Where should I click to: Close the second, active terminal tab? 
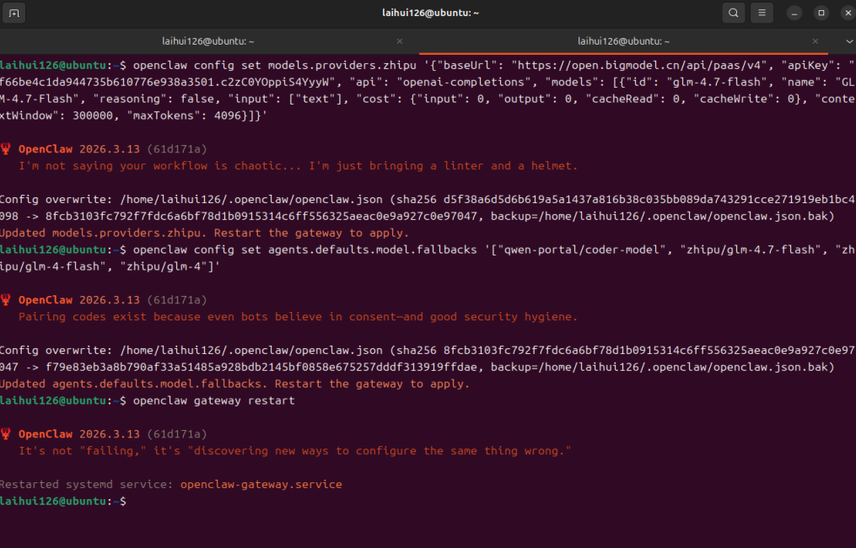816,41
